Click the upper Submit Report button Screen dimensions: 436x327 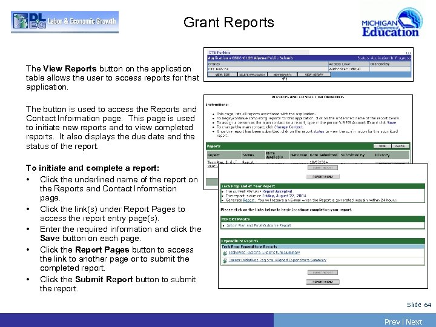coord(323,168)
